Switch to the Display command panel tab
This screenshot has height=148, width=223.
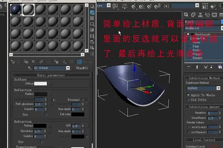pos(214,15)
